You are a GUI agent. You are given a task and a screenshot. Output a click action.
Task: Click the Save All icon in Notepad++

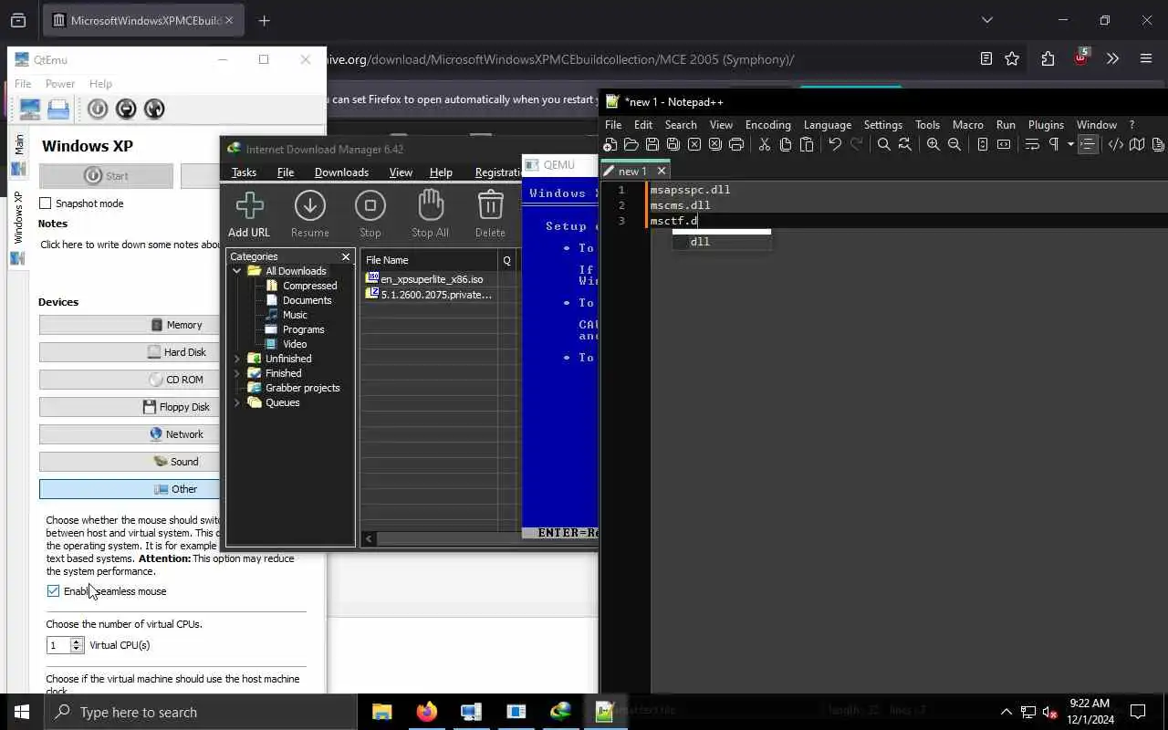click(x=673, y=144)
